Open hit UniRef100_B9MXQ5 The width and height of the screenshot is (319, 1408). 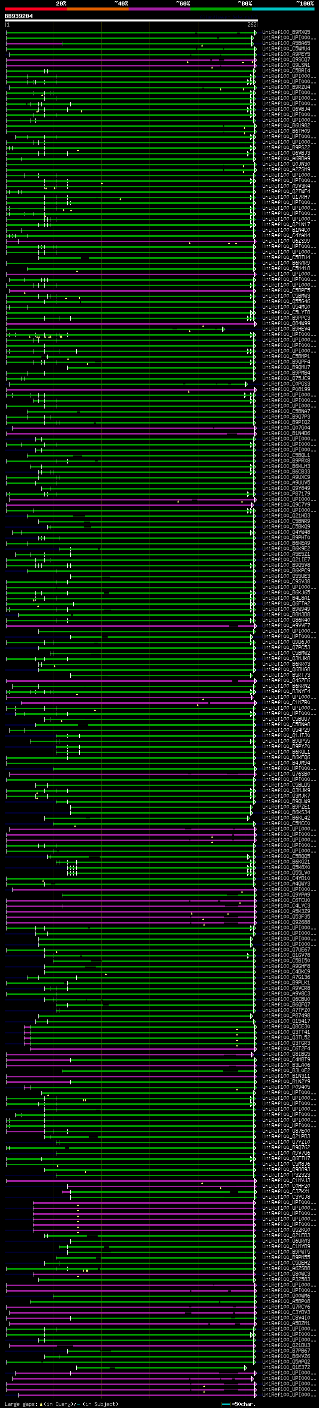point(286,32)
